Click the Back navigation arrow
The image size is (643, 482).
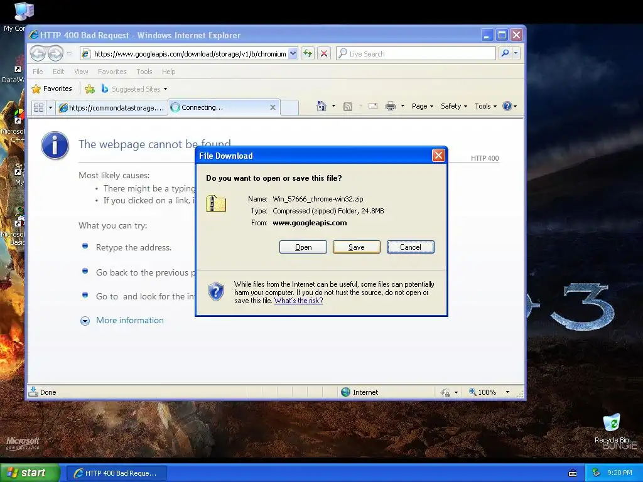pyautogui.click(x=38, y=53)
